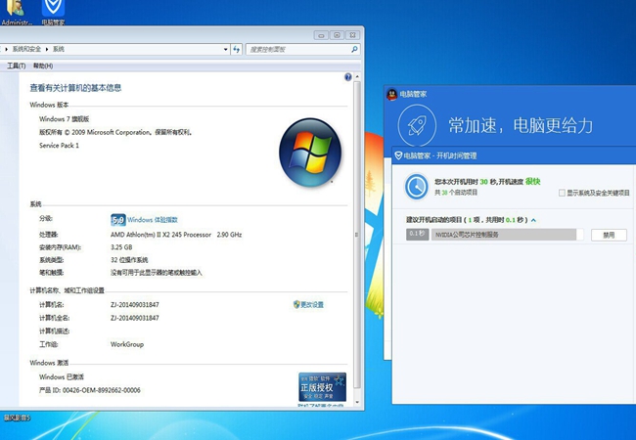This screenshot has width=636, height=440.
Task: Click the shield icon next to 更改设置
Action: (296, 304)
